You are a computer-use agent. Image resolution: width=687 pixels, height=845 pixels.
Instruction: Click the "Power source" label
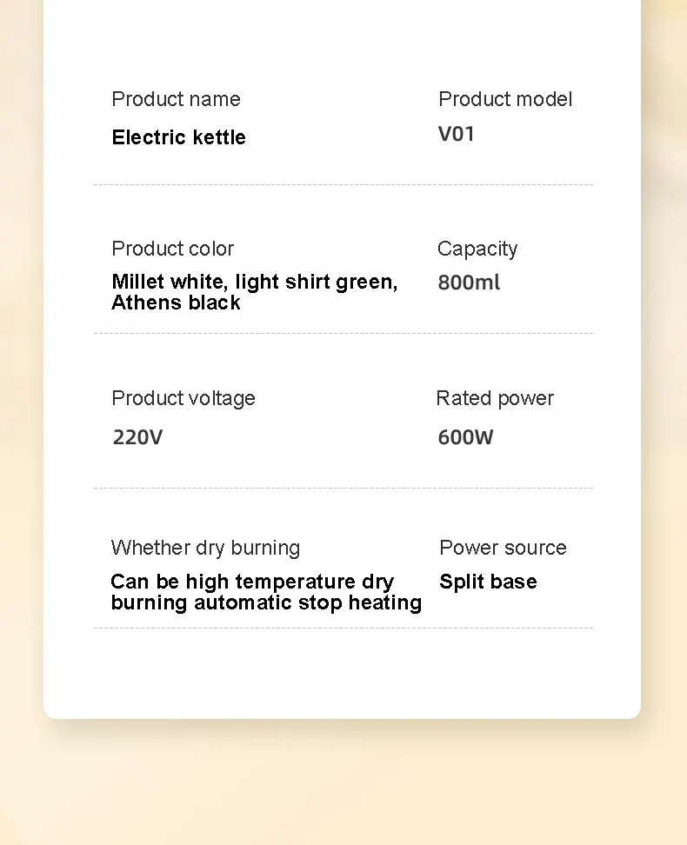503,548
